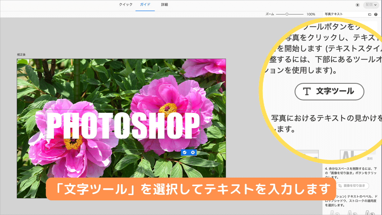Open the 詳細 tab
Screen dimensions: 382x215
click(x=165, y=5)
